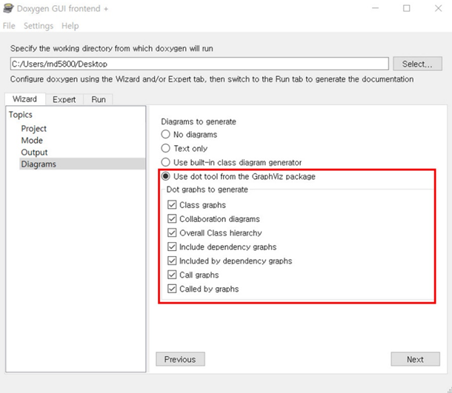Open the Settings menu

pos(39,26)
